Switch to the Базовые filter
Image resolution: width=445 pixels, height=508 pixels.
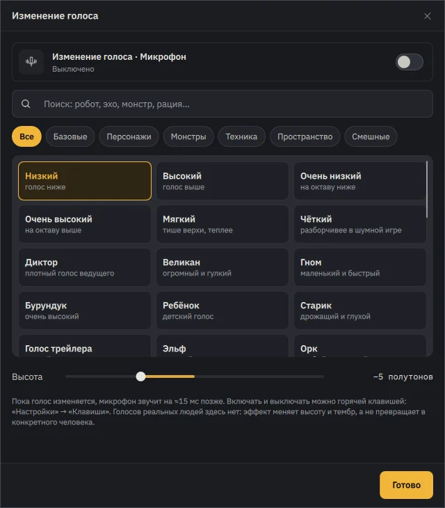point(70,136)
